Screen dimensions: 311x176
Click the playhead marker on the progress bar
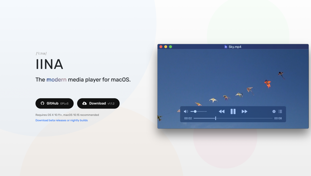(x=216, y=118)
